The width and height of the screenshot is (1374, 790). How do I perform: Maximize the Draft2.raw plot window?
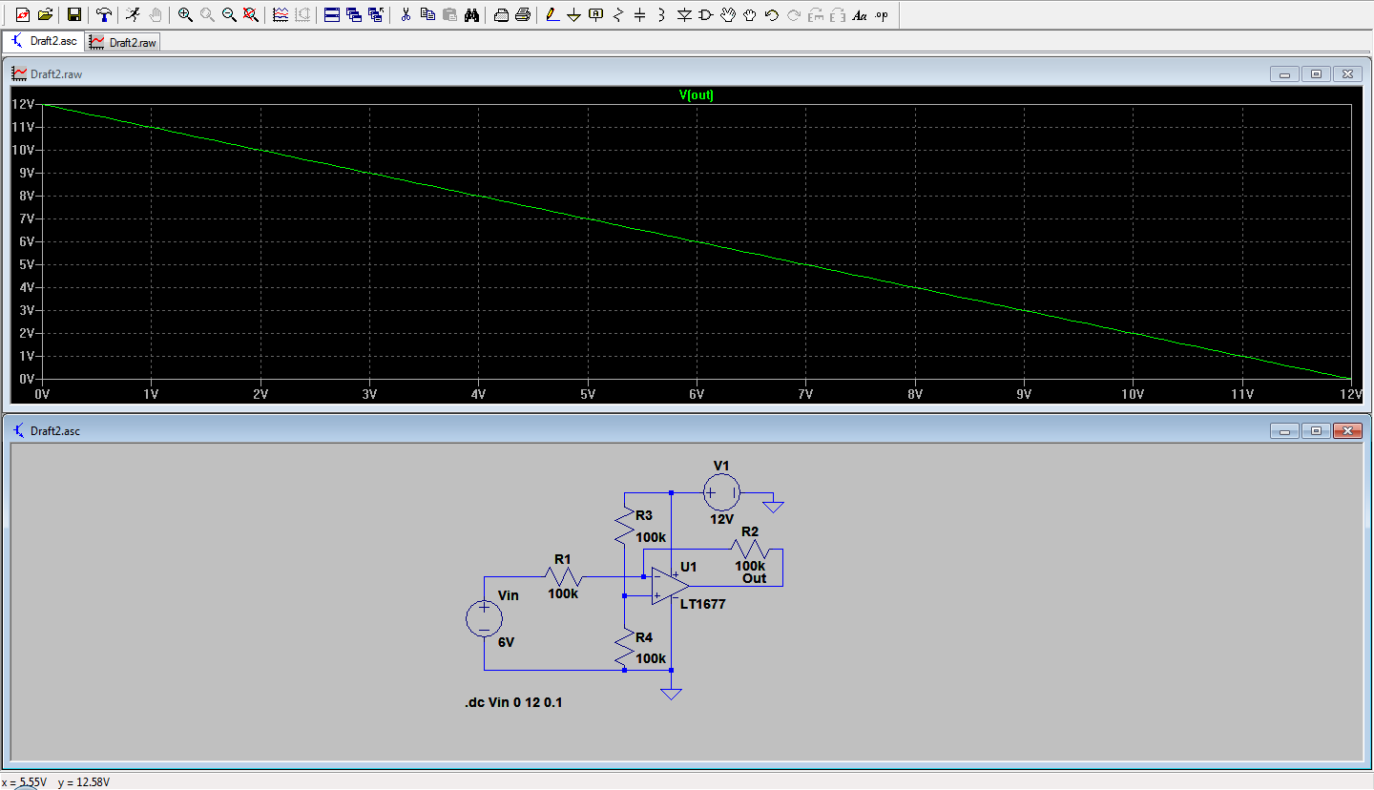pos(1316,74)
